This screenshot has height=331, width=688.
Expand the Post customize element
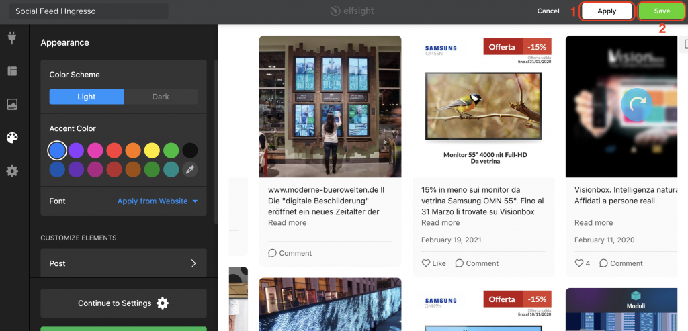[x=124, y=263]
